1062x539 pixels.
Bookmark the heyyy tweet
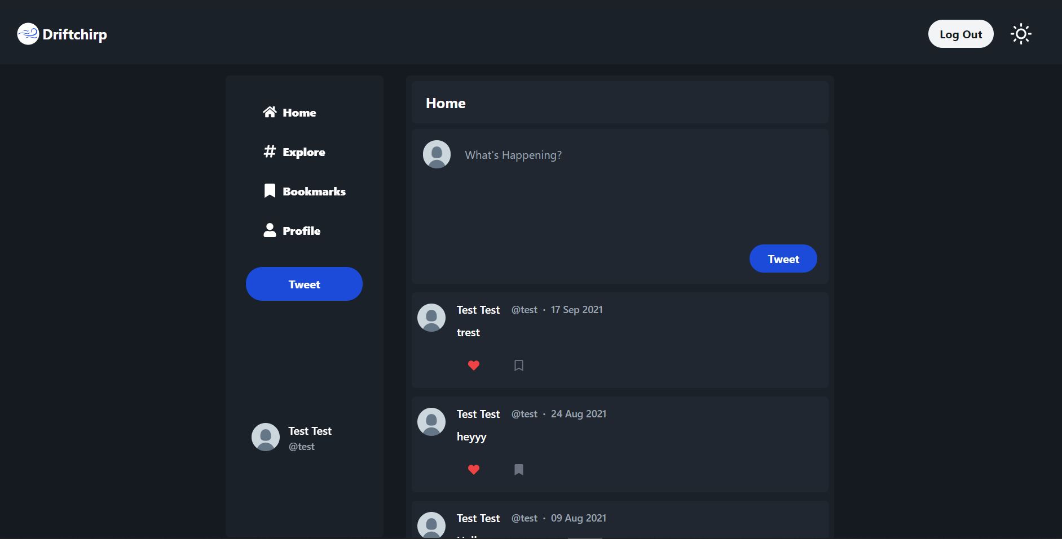click(x=518, y=470)
